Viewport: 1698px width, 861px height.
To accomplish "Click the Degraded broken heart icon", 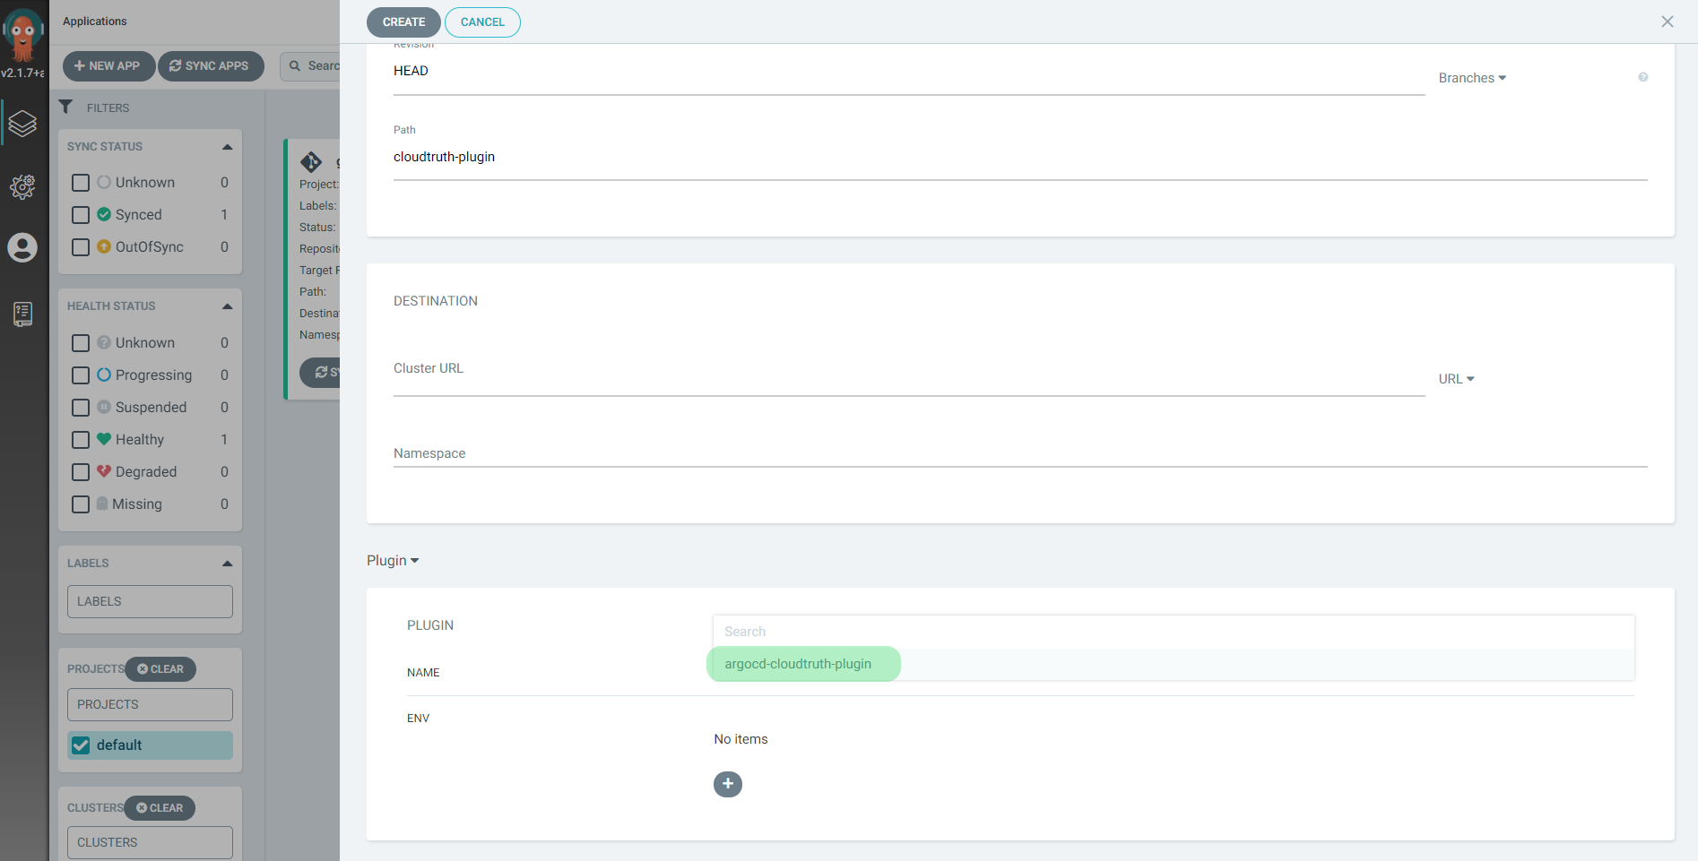I will [x=104, y=471].
